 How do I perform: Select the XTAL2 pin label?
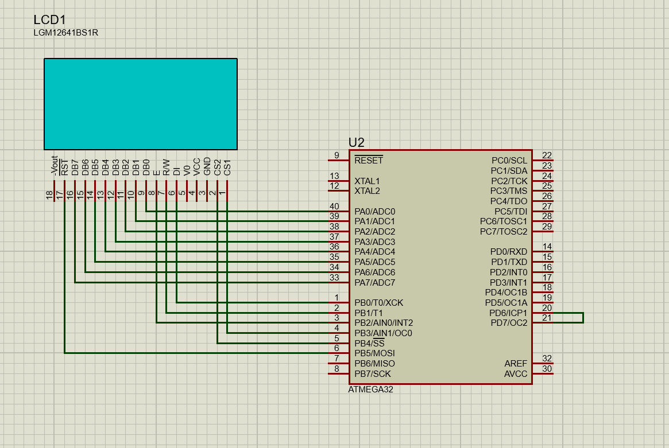point(367,191)
